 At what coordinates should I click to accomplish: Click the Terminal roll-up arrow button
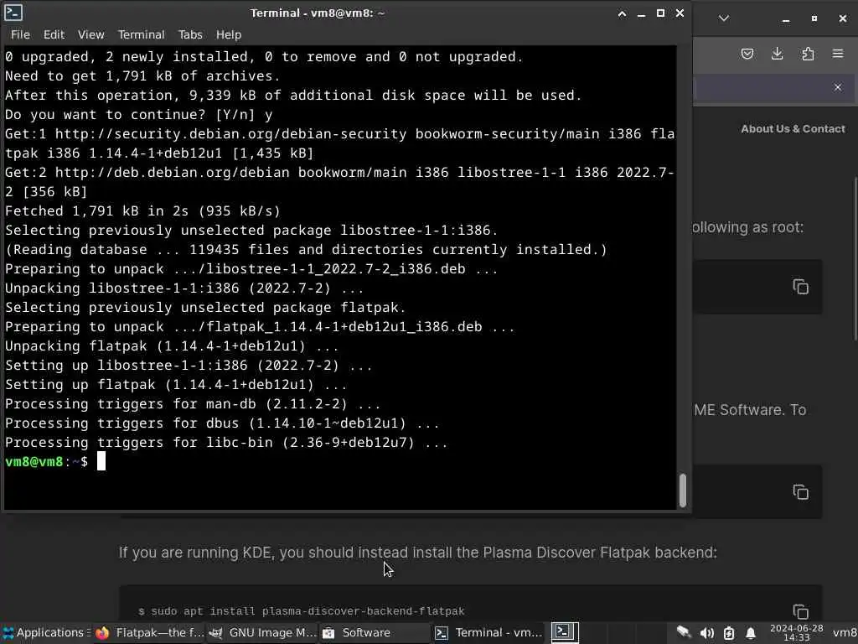(623, 13)
